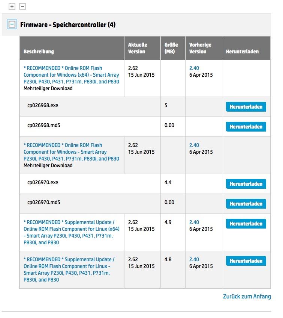
Task: Click the Beschreibung column header
Action: [39, 51]
